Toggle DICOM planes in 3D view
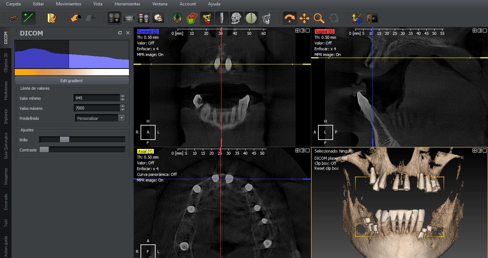The width and height of the screenshot is (488, 258). point(331,158)
